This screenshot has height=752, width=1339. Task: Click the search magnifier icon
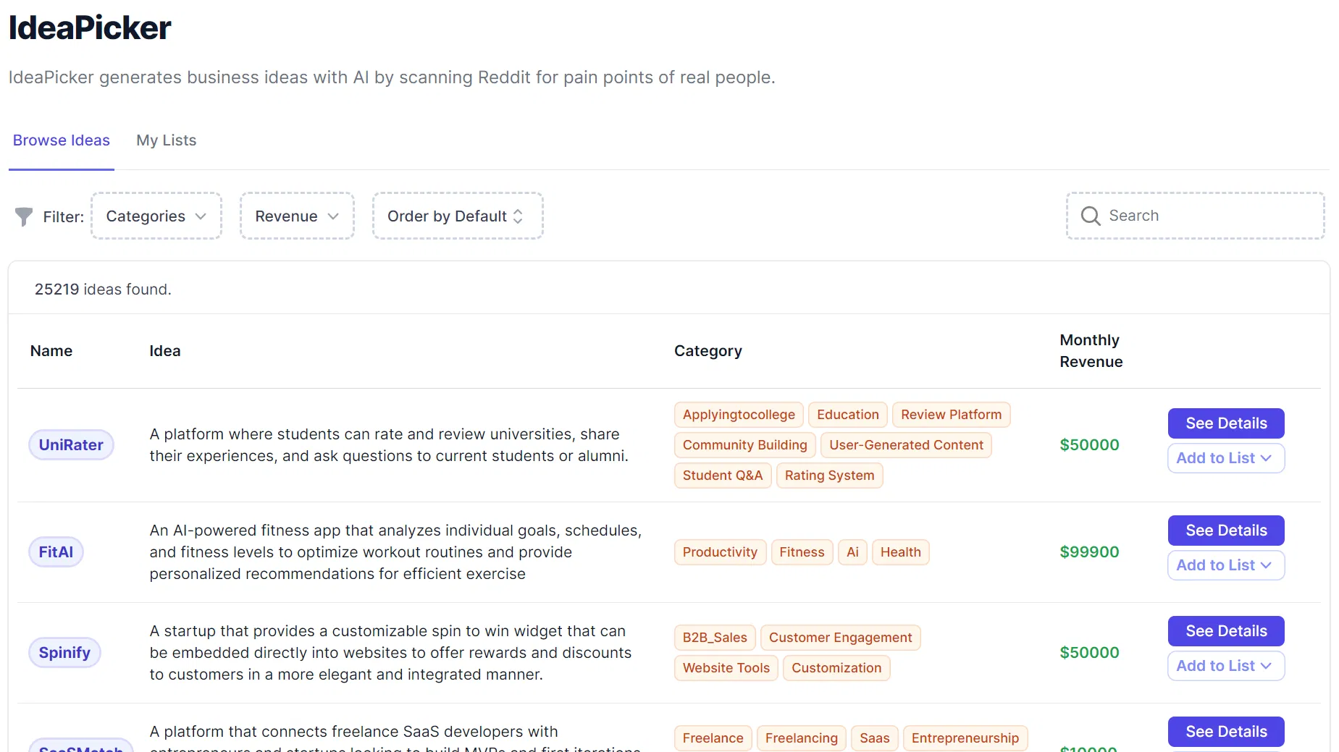(1091, 216)
